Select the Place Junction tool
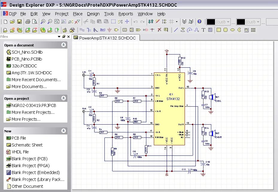Image resolution: width=278 pixels, height=192 pixels. tap(152, 30)
